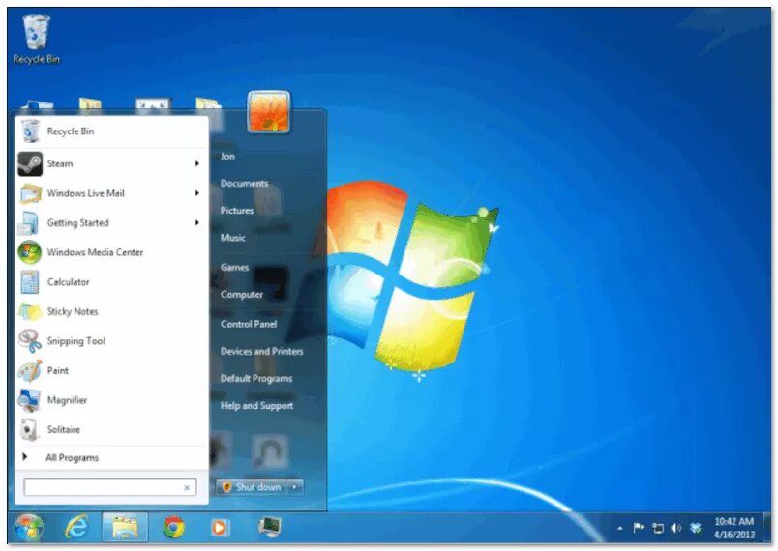Click the Start menu search field
The image size is (778, 551).
(x=110, y=487)
